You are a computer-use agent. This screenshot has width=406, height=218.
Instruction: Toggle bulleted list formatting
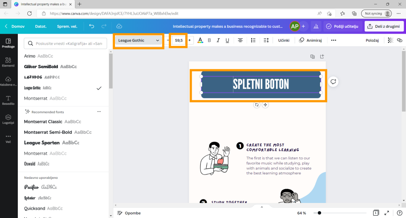coord(253,40)
